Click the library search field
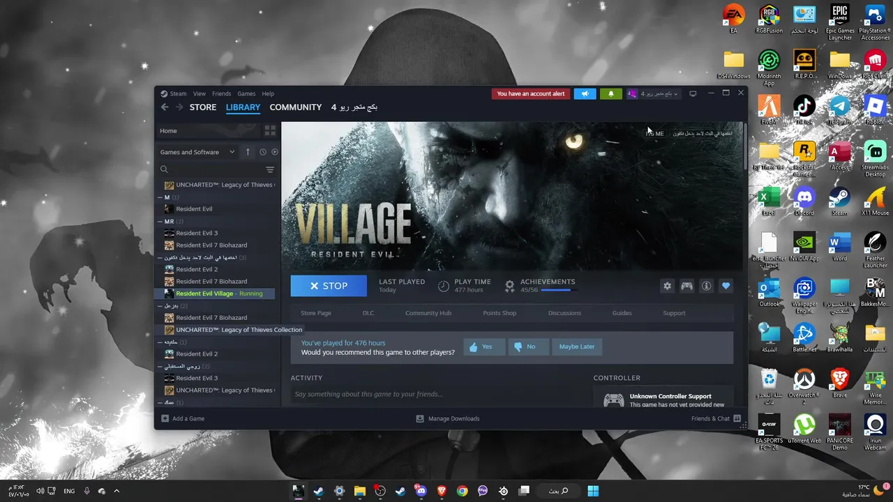The width and height of the screenshot is (893, 502). point(213,169)
